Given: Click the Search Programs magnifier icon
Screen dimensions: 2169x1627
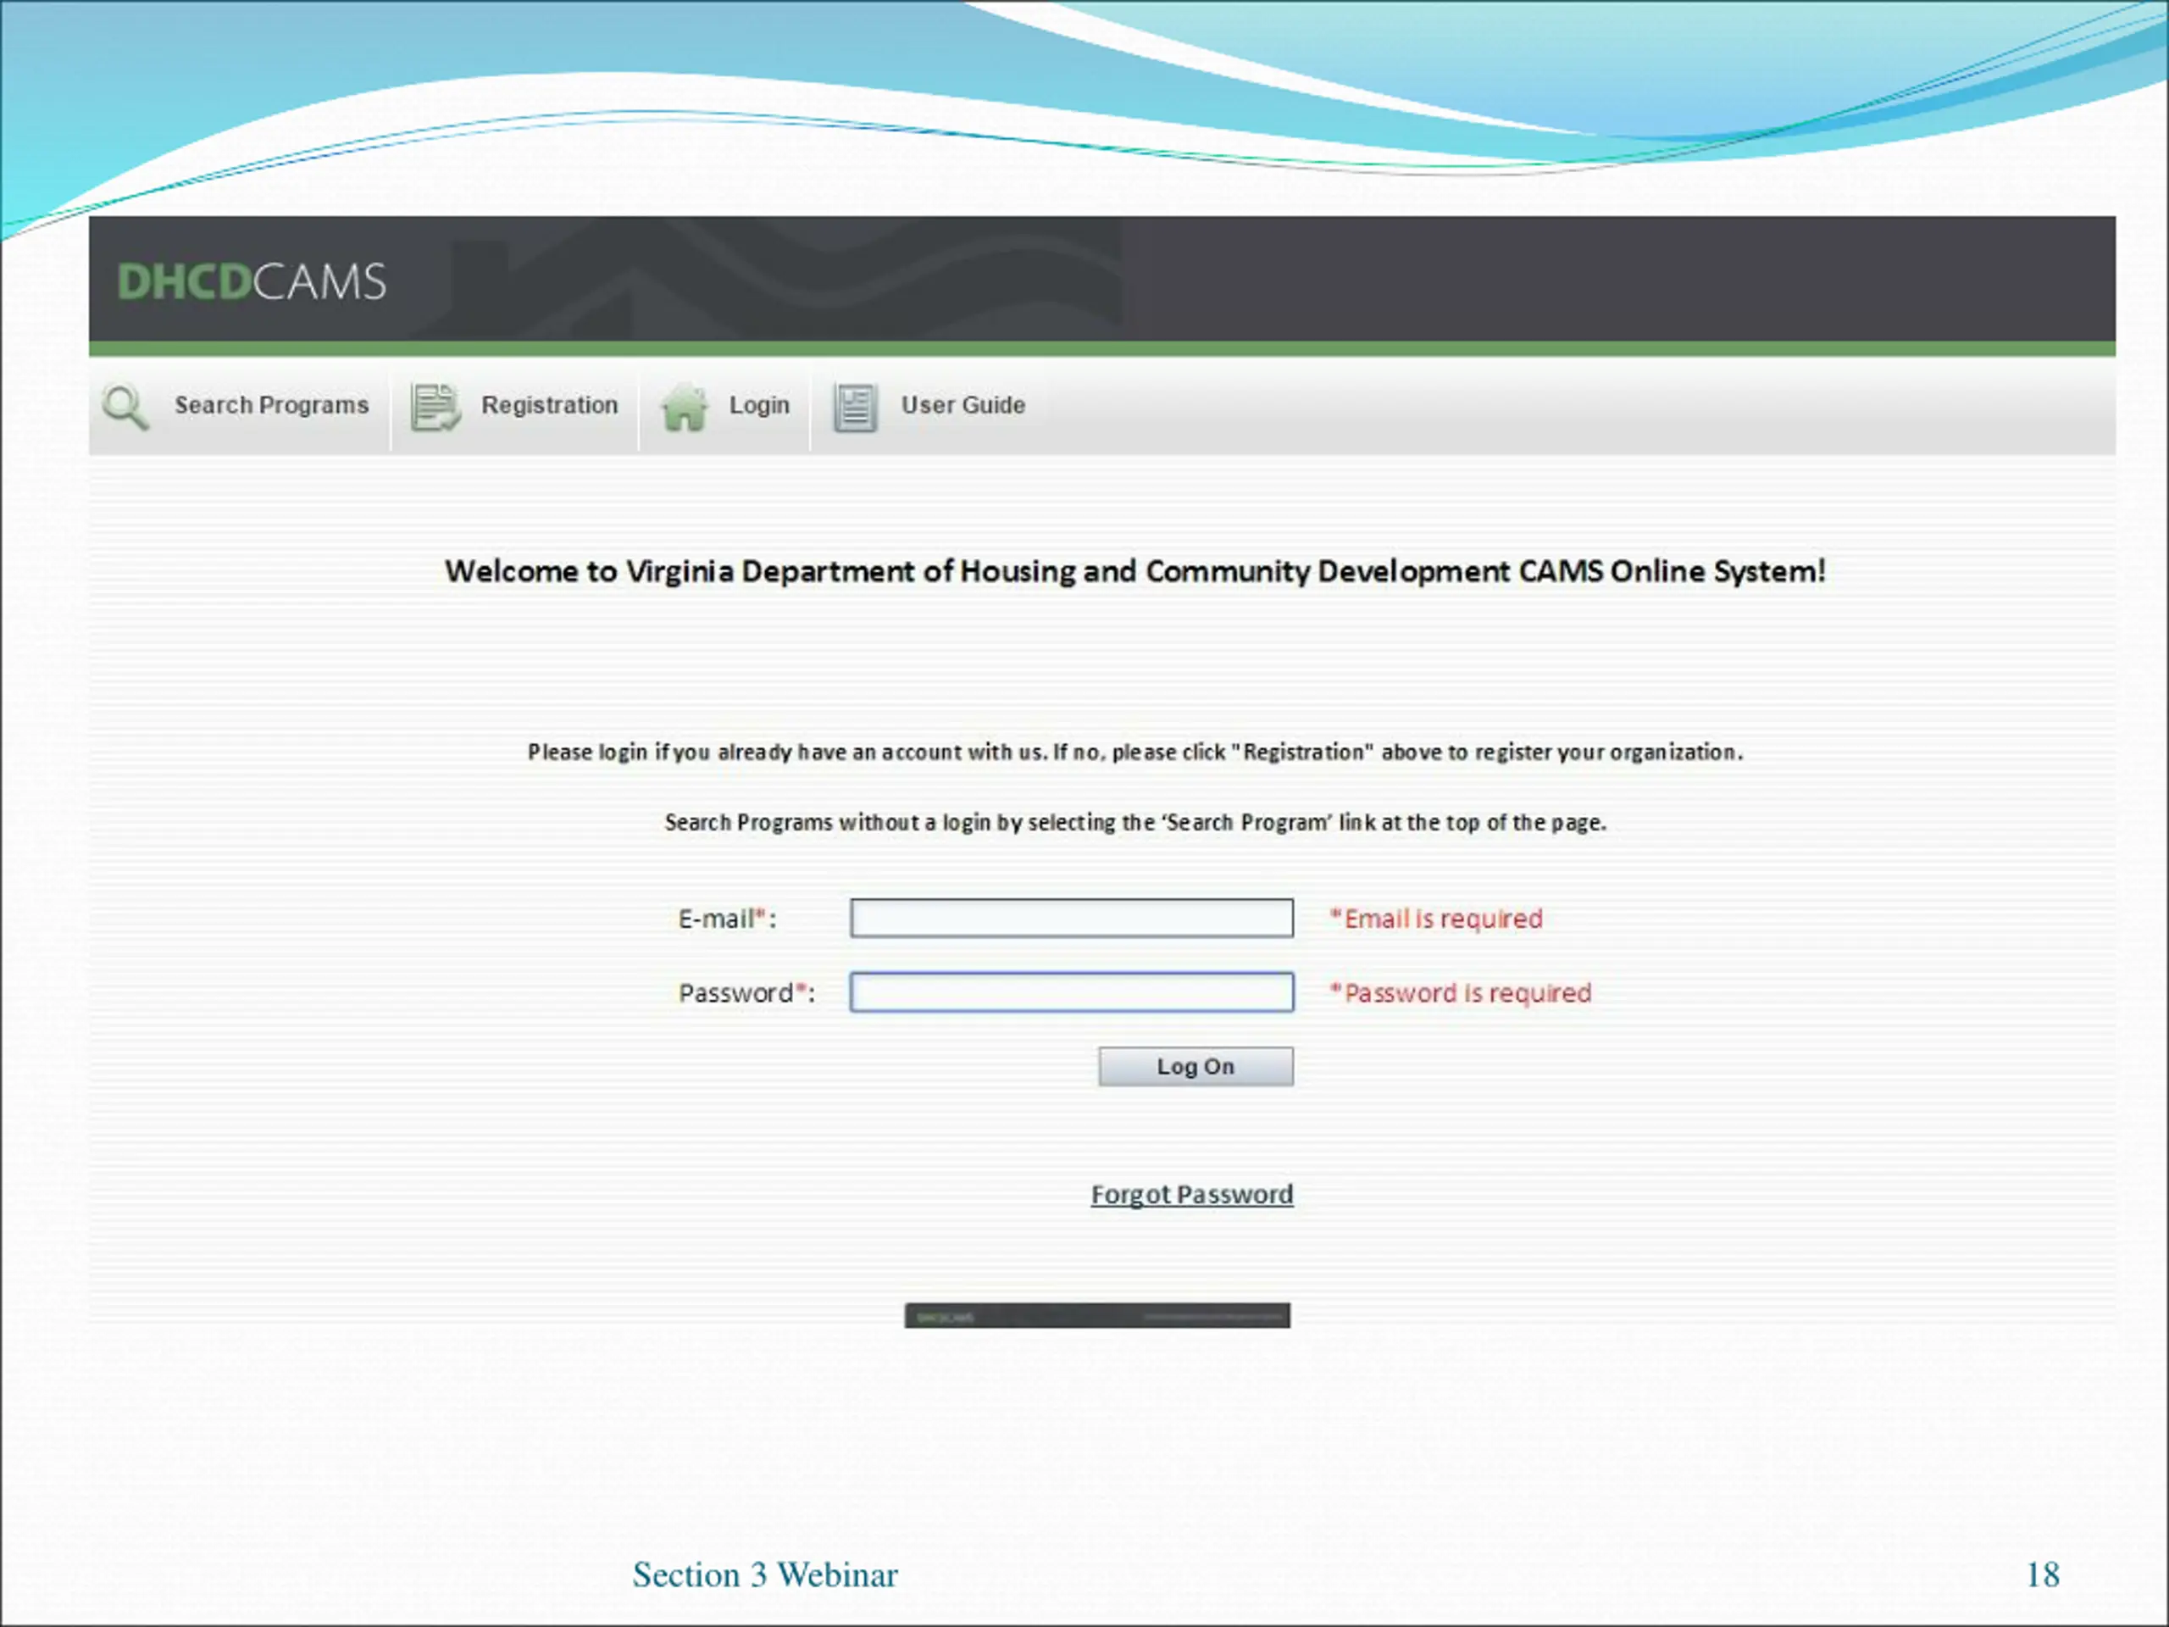Looking at the screenshot, I should click(x=125, y=406).
